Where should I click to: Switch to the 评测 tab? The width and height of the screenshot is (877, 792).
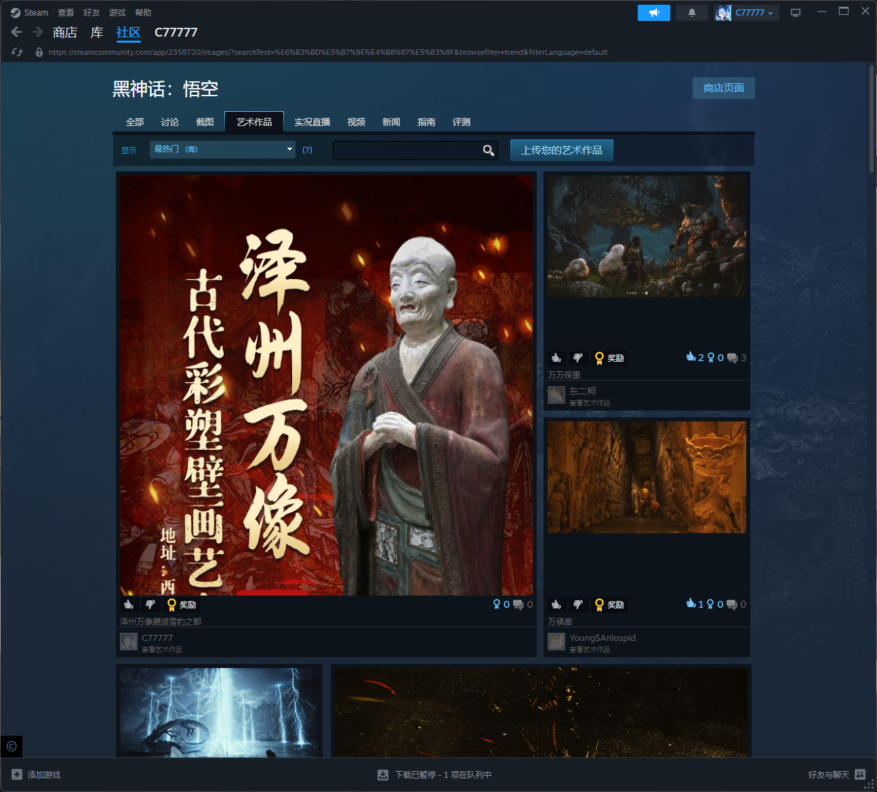[462, 122]
